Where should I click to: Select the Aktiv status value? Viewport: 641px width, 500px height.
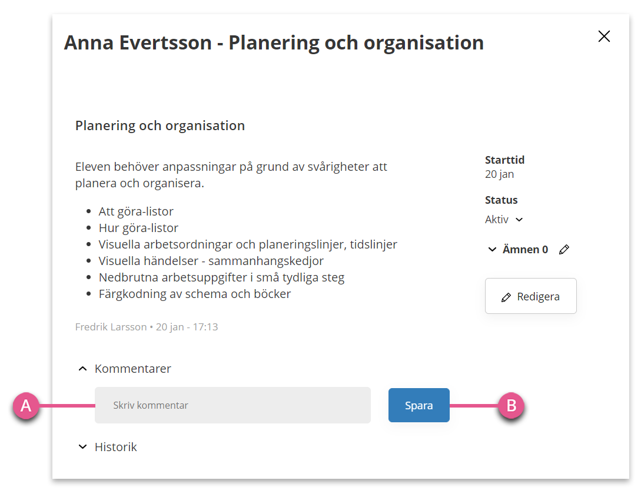[x=497, y=220]
